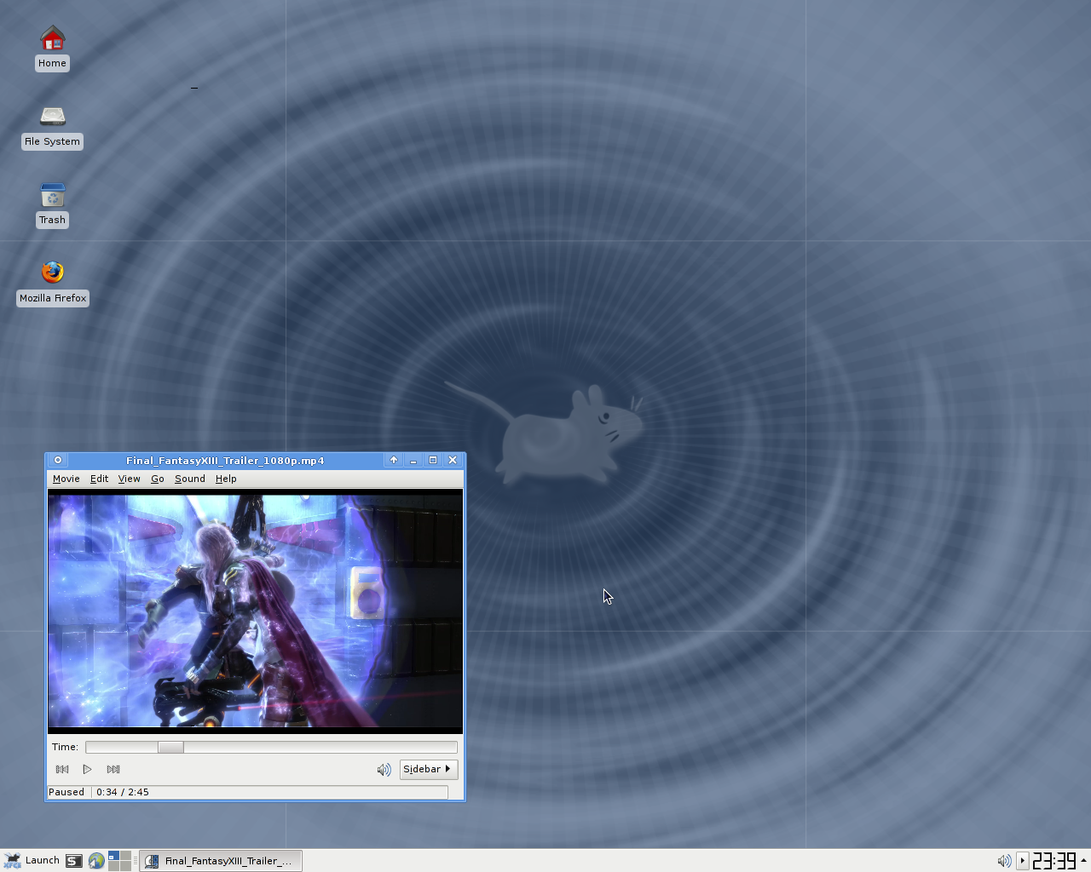Open the File System desktop icon
1091x872 pixels.
tap(52, 127)
